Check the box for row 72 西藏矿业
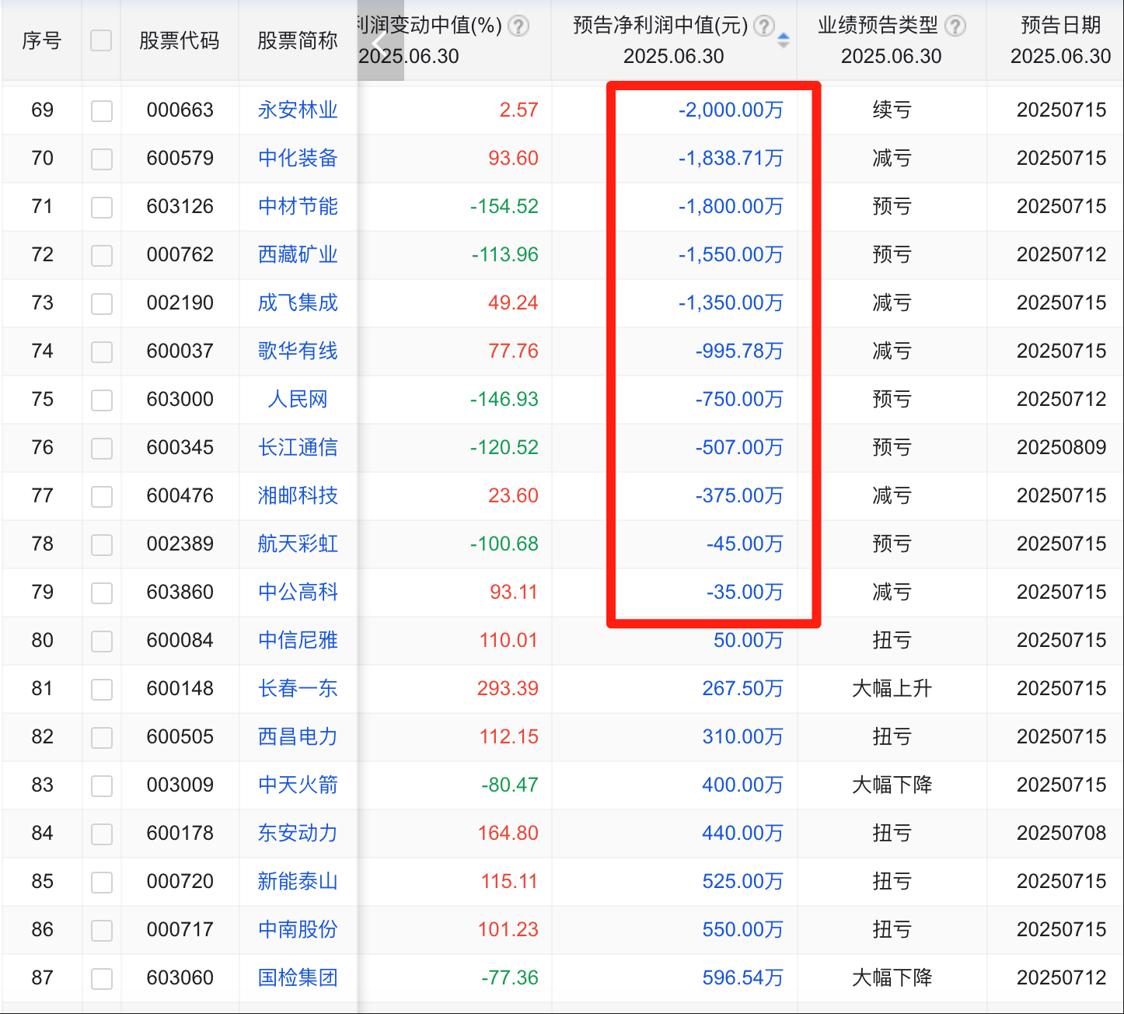The width and height of the screenshot is (1124, 1014). (102, 256)
